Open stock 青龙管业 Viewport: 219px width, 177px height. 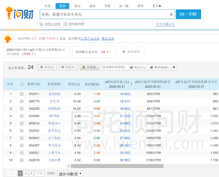point(54,145)
